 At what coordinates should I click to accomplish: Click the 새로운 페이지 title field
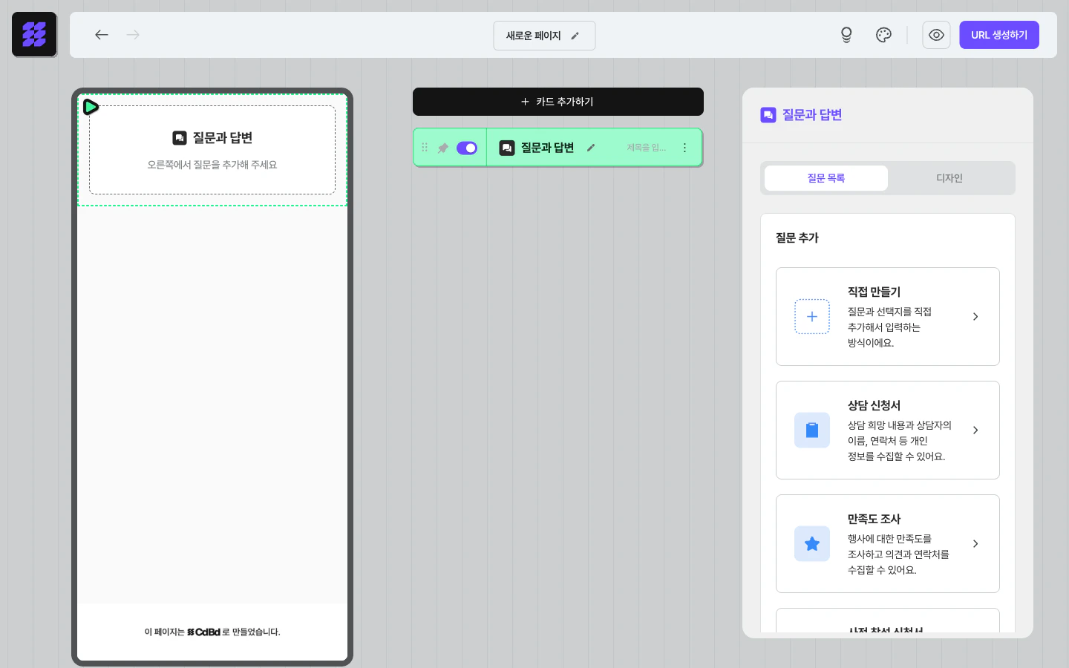(544, 36)
